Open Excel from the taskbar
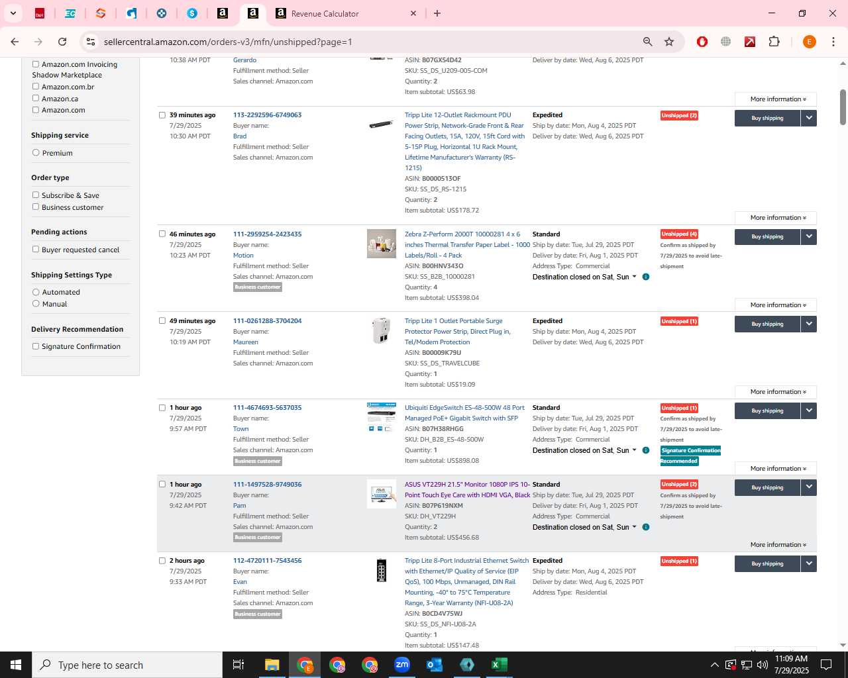 tap(500, 665)
